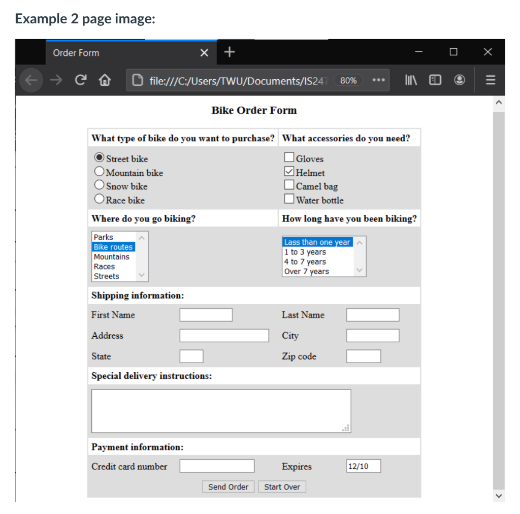Image resolution: width=520 pixels, height=514 pixels.
Task: Open the hamburger application menu
Action: [491, 80]
